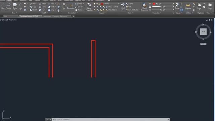Click Match Properties tool

click(x=144, y=7)
